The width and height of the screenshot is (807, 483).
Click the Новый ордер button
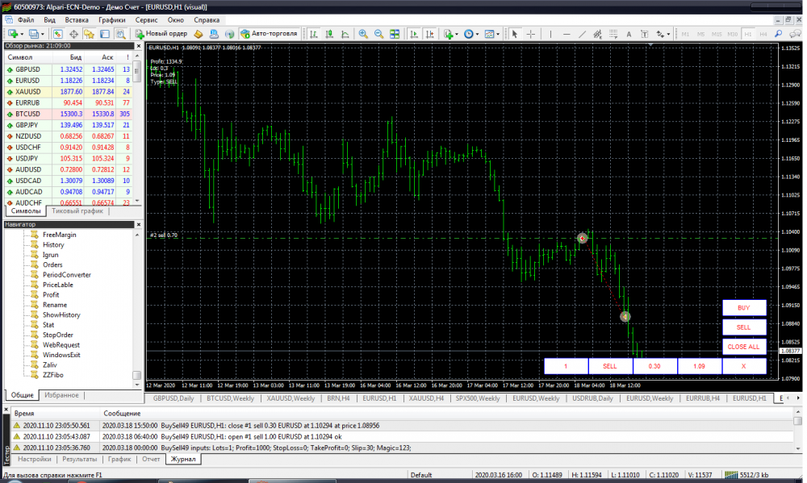(161, 34)
